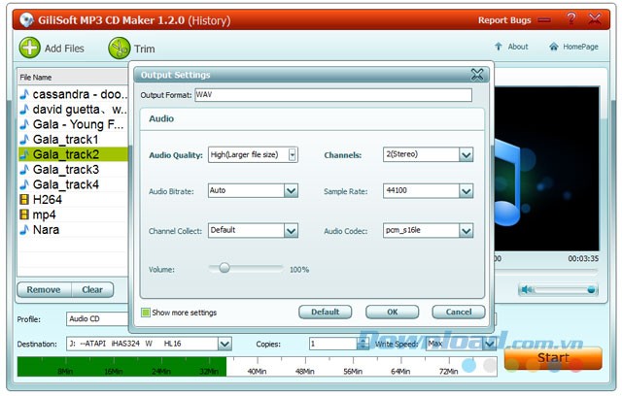Select the H264 video file icon

tap(24, 200)
